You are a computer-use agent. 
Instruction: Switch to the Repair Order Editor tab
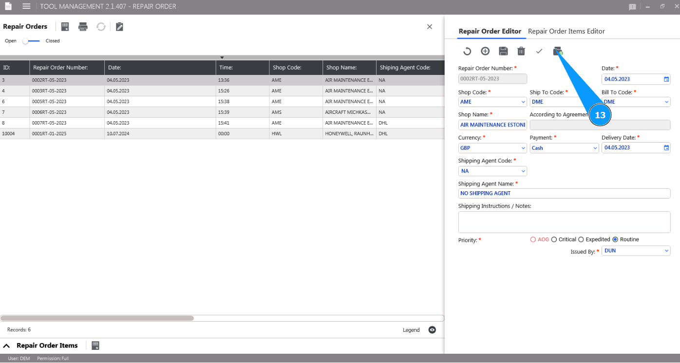tap(490, 31)
